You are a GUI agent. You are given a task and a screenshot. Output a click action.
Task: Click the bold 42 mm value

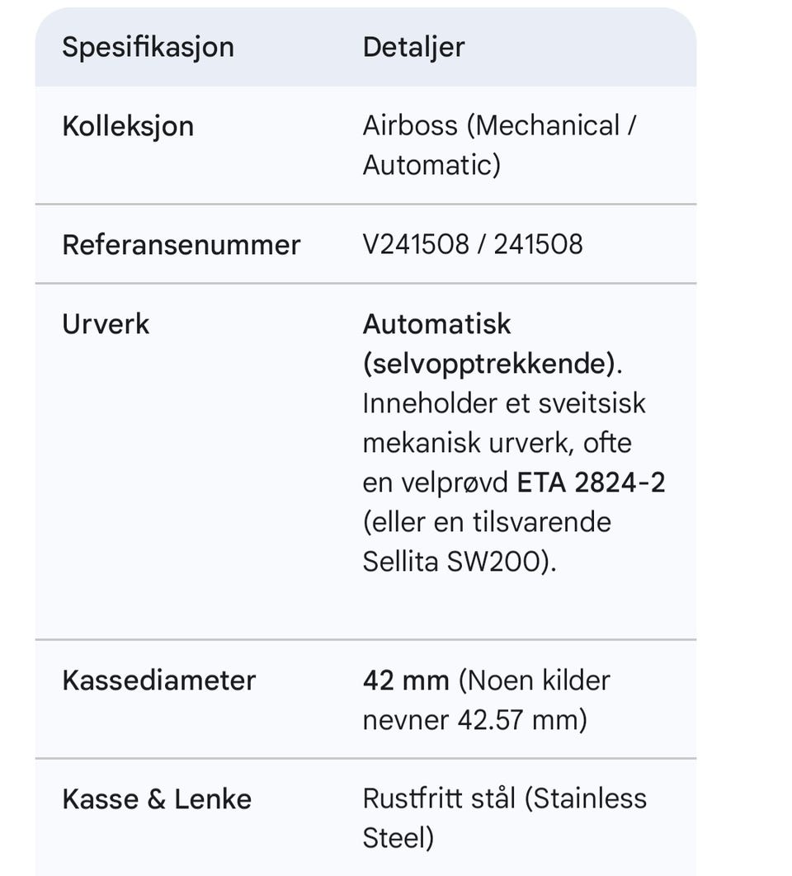(x=406, y=681)
